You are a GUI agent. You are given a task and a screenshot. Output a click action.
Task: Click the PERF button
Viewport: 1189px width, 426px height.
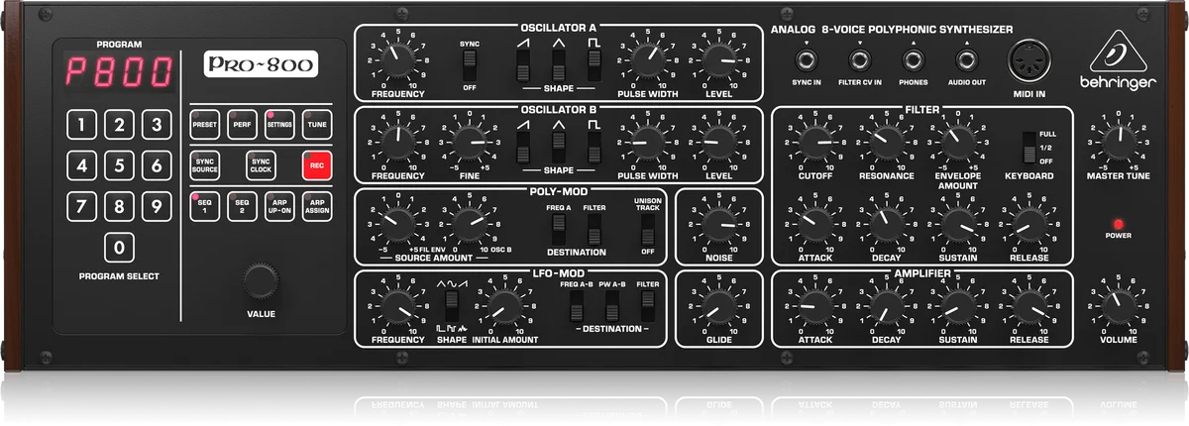pos(242,123)
